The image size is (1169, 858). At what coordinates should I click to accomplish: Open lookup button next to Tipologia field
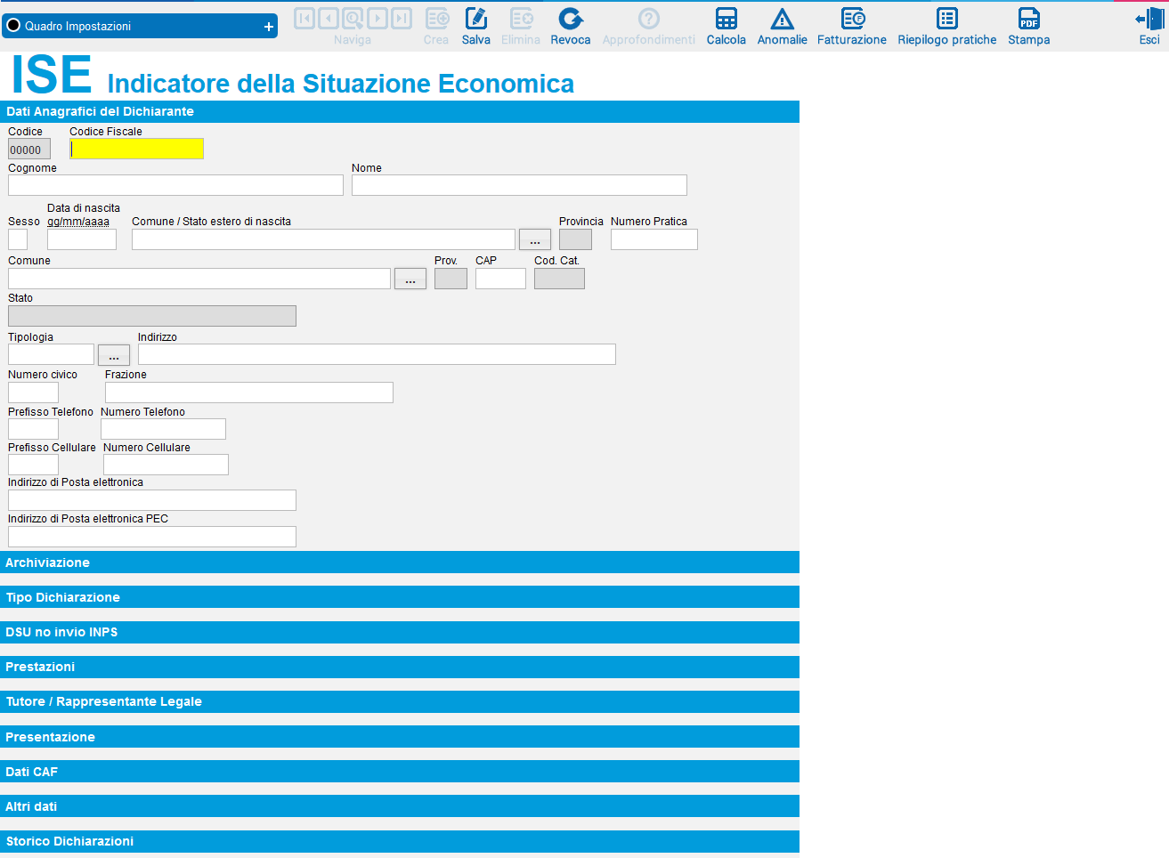tap(114, 355)
